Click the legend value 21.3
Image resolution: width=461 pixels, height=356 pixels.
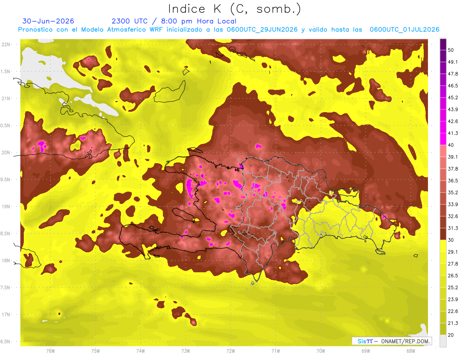click(x=453, y=323)
